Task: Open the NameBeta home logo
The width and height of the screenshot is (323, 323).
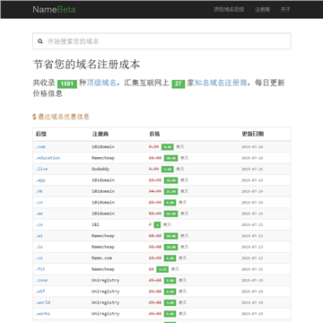Action: [54, 10]
